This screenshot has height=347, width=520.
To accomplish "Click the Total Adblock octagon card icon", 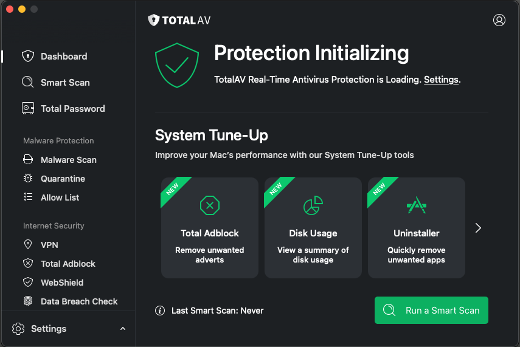I will (210, 206).
